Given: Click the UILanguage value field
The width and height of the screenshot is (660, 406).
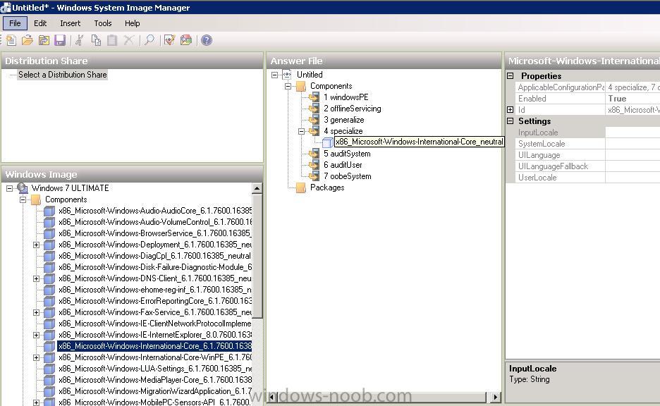Looking at the screenshot, I should pyautogui.click(x=632, y=155).
